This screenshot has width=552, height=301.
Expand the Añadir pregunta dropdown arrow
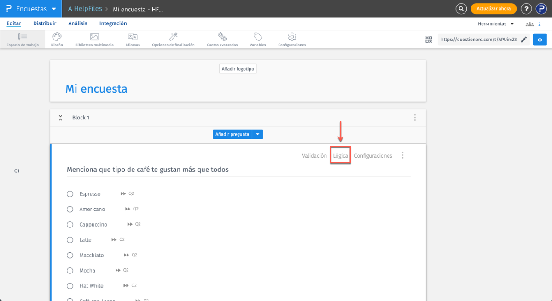258,134
